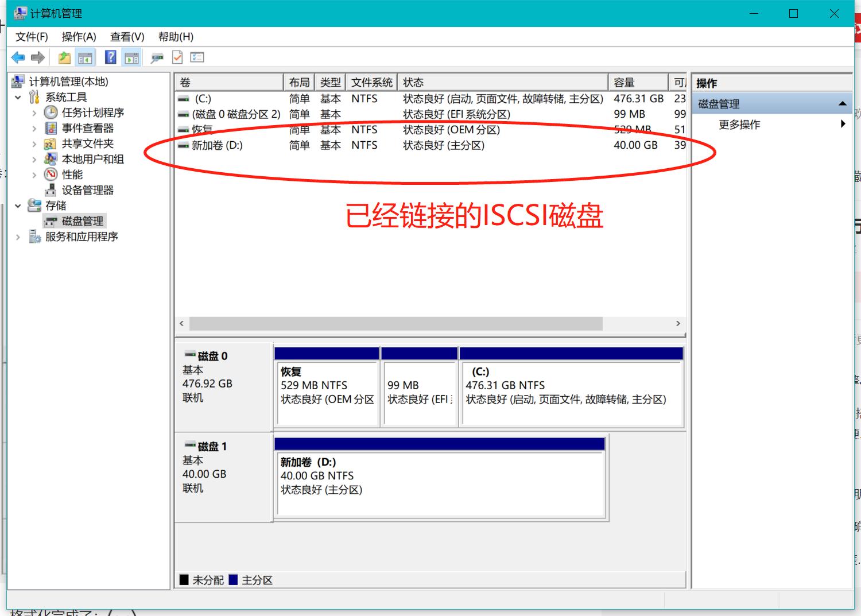Viewport: 861px width, 616px height.
Task: Open the 文件(F) menu
Action: [33, 37]
